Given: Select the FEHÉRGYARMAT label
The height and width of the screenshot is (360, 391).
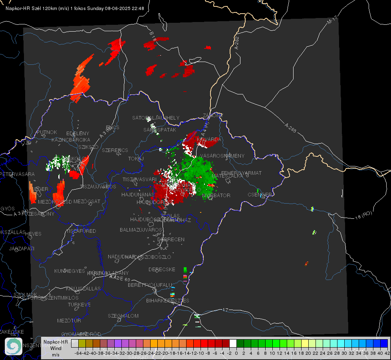Looking at the screenshot, I should pyautogui.click(x=241, y=173).
